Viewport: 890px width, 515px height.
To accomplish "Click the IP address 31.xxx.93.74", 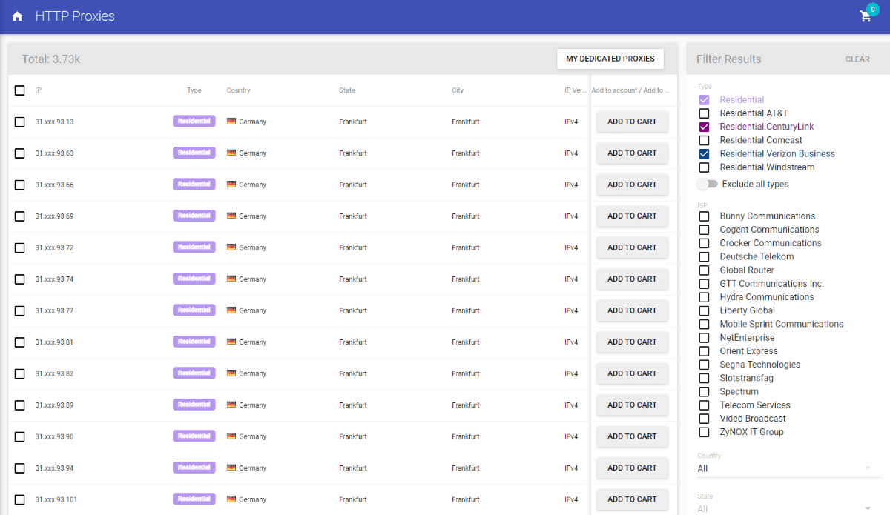I will 55,279.
